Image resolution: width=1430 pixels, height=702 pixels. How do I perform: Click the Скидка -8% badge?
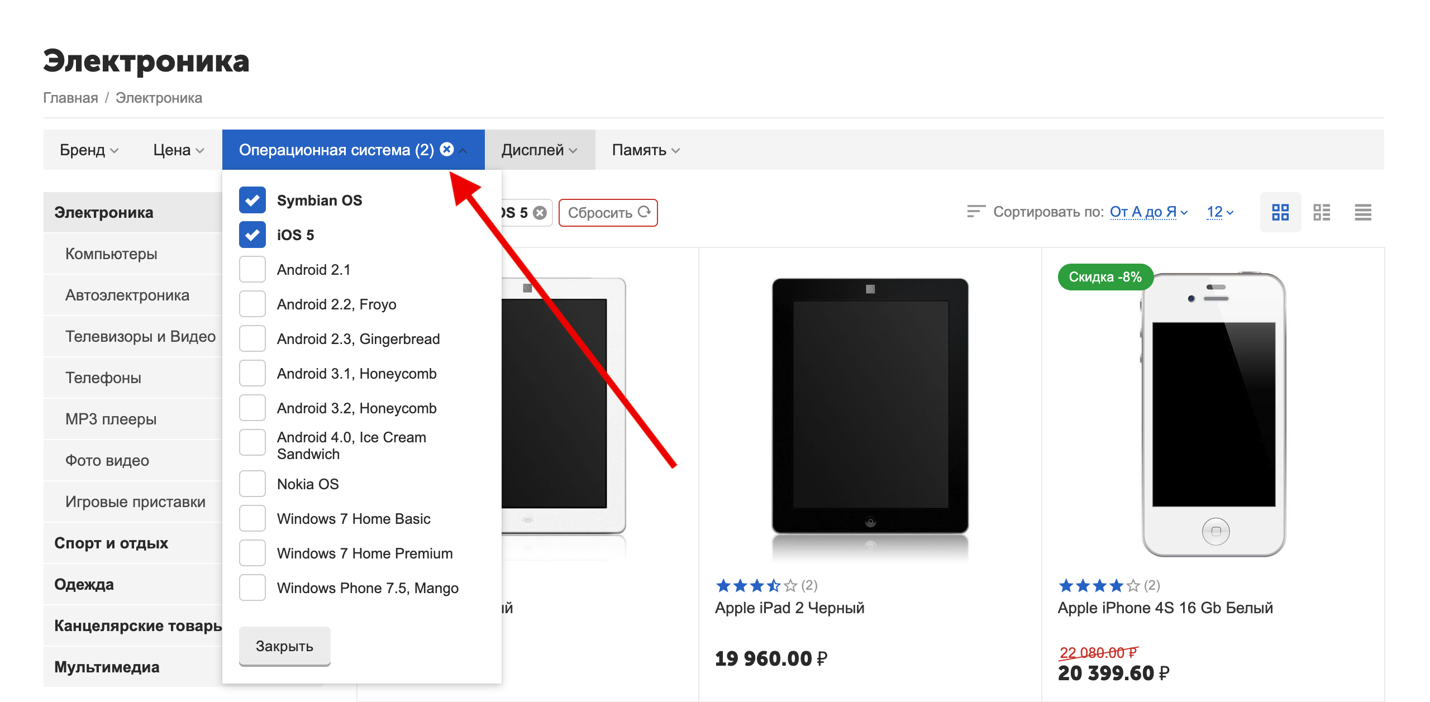(1105, 277)
